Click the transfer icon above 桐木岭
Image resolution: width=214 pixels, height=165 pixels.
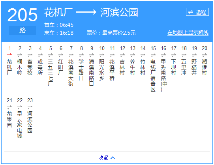(x=20, y=55)
